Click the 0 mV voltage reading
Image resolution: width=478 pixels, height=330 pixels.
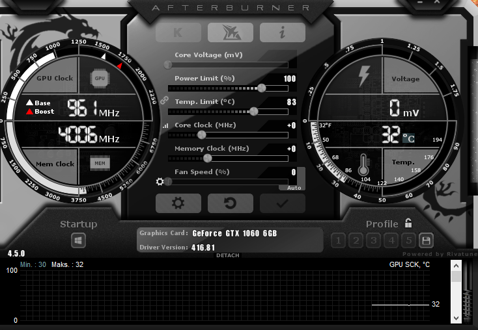404,108
